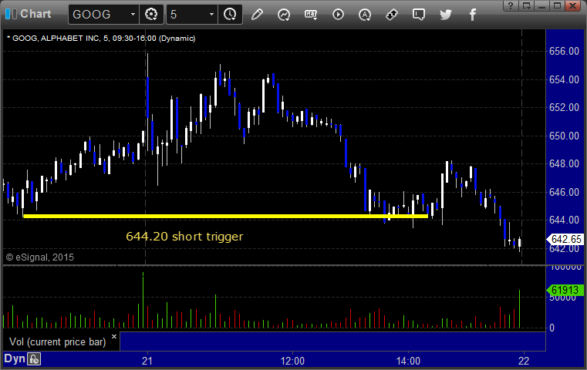Click the 642.65 current price marker
The width and height of the screenshot is (587, 370).
click(x=565, y=239)
